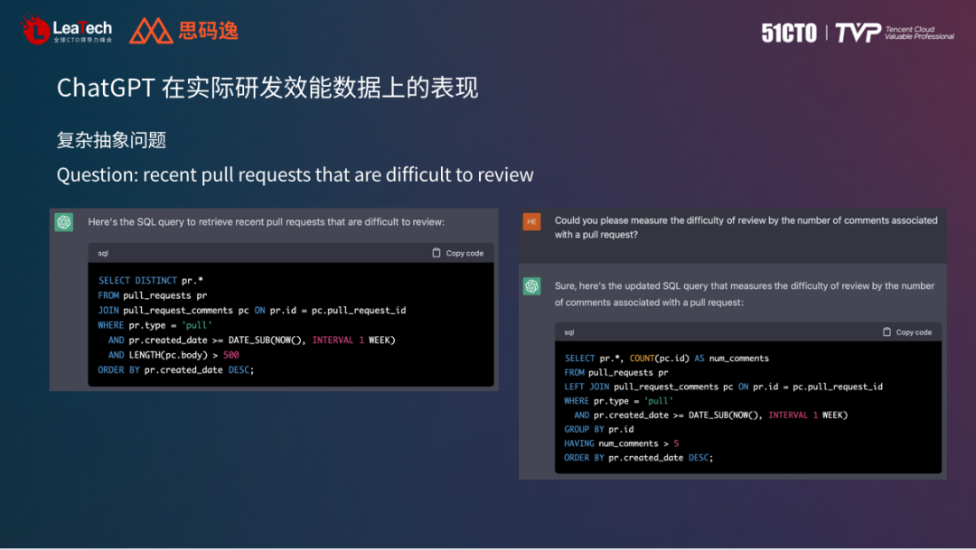Screen dimensions: 976x550
Task: Click the "Question: recent pull requests" line
Action: coord(295,174)
